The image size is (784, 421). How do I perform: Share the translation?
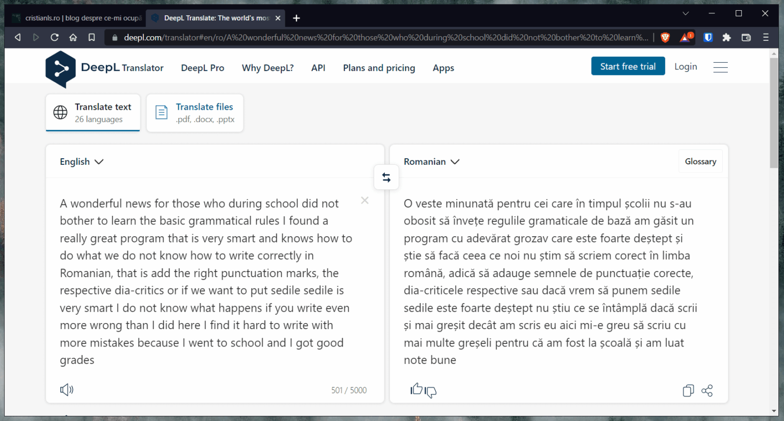707,391
